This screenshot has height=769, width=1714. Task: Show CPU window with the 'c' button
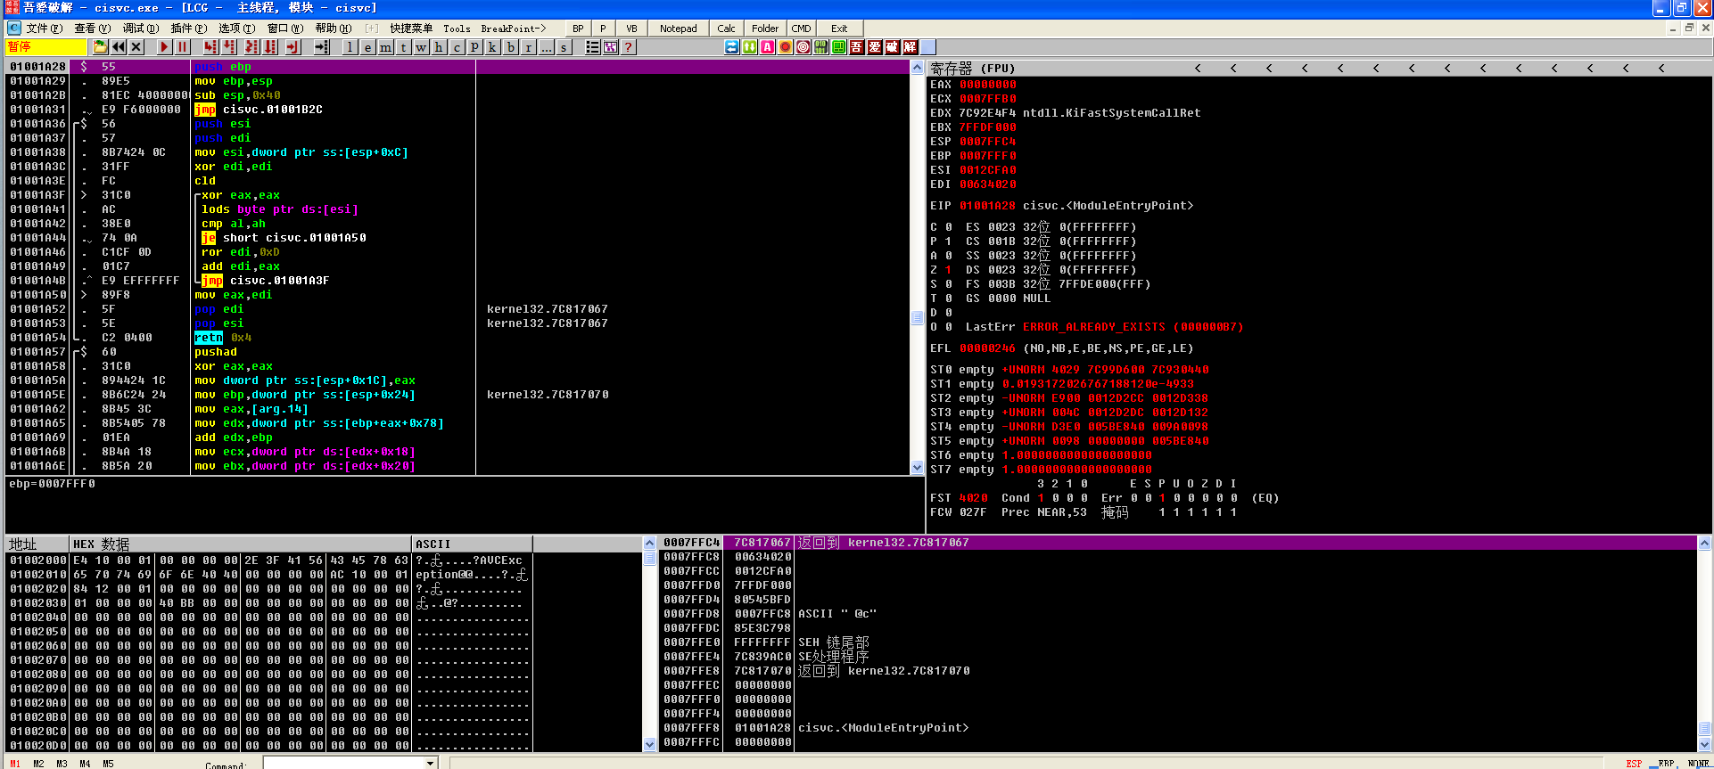point(457,47)
